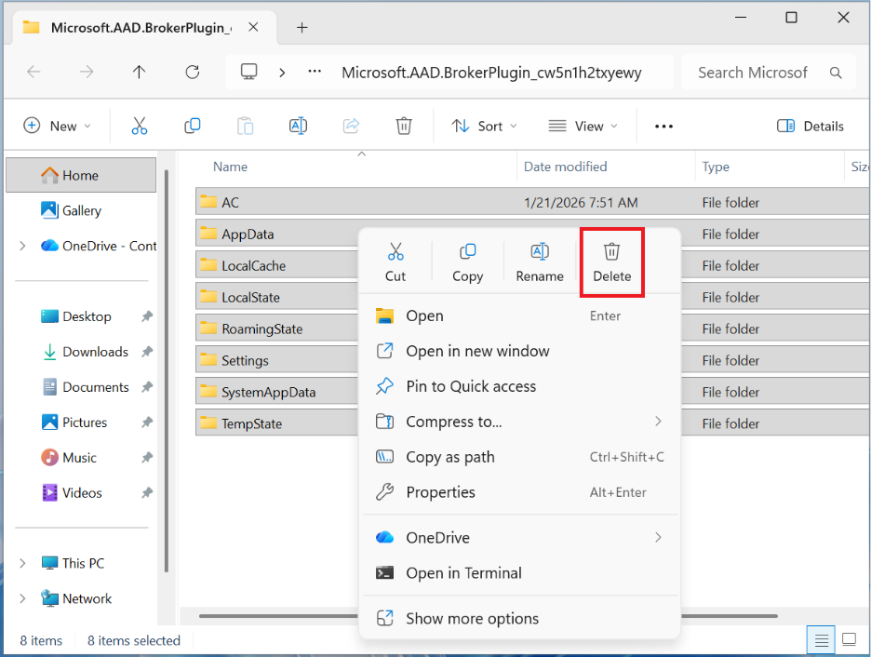This screenshot has height=657, width=871.
Task: Click the Back navigation arrow
Action: 33,73
